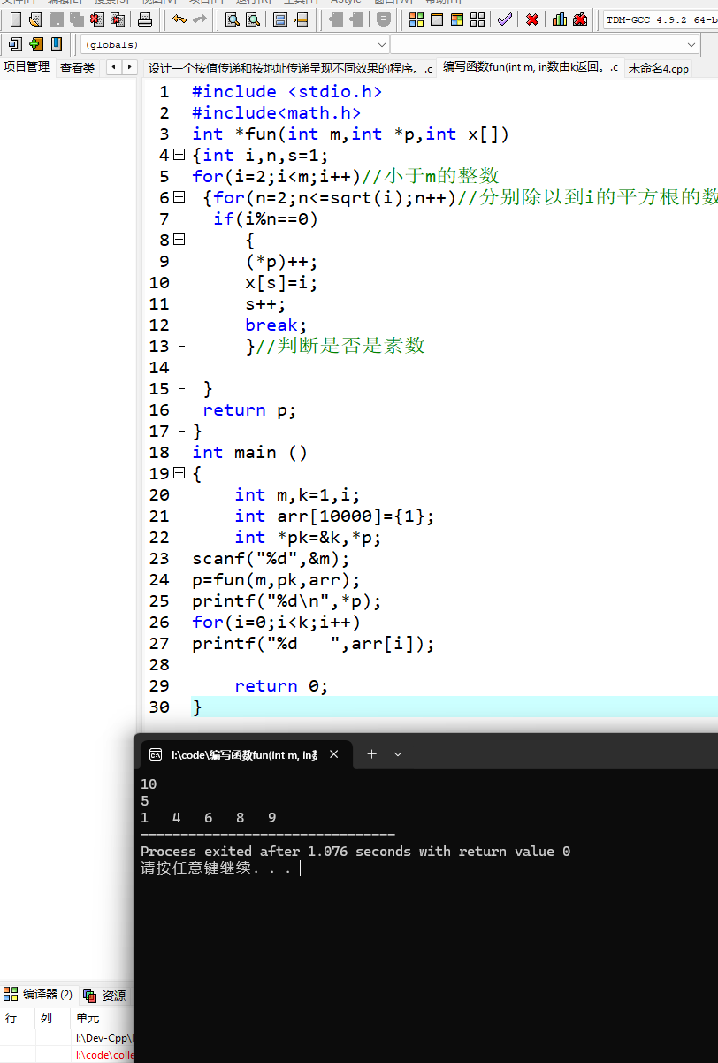Click the Undo arrow icon
Image resolution: width=718 pixels, height=1063 pixels.
point(179,19)
